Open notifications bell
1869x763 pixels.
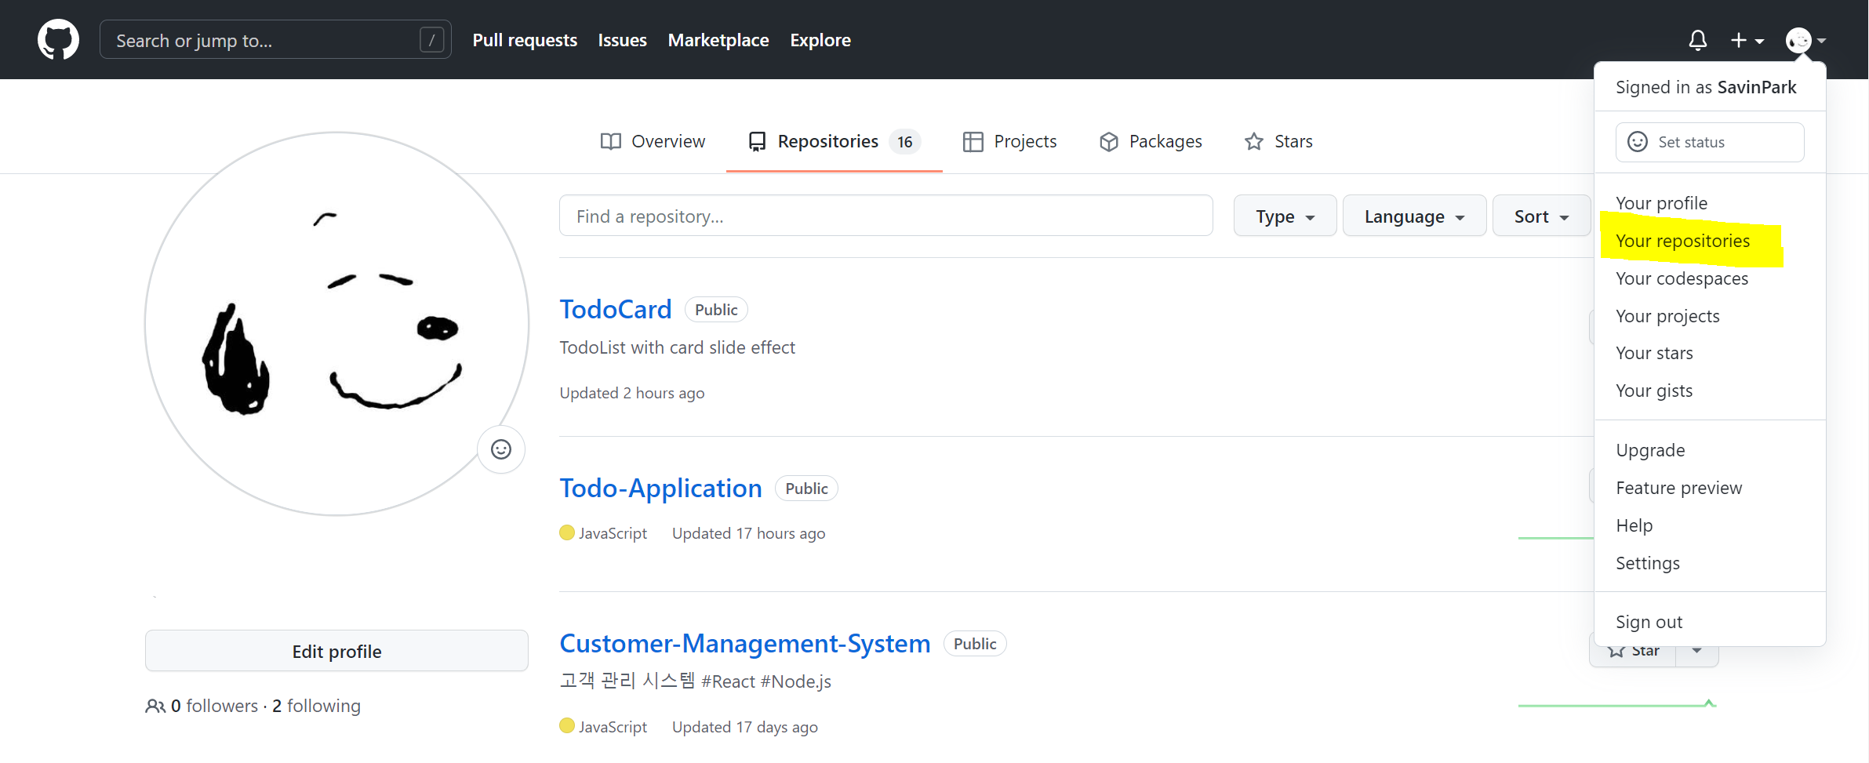coord(1697,39)
